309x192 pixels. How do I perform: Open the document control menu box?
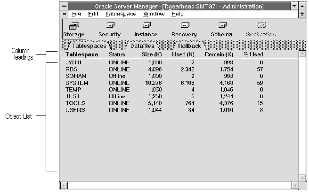click(64, 14)
